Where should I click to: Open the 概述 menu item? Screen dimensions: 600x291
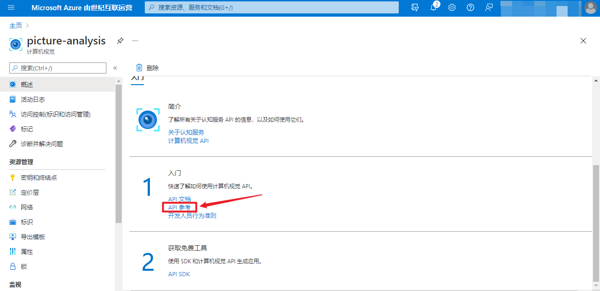point(57,85)
